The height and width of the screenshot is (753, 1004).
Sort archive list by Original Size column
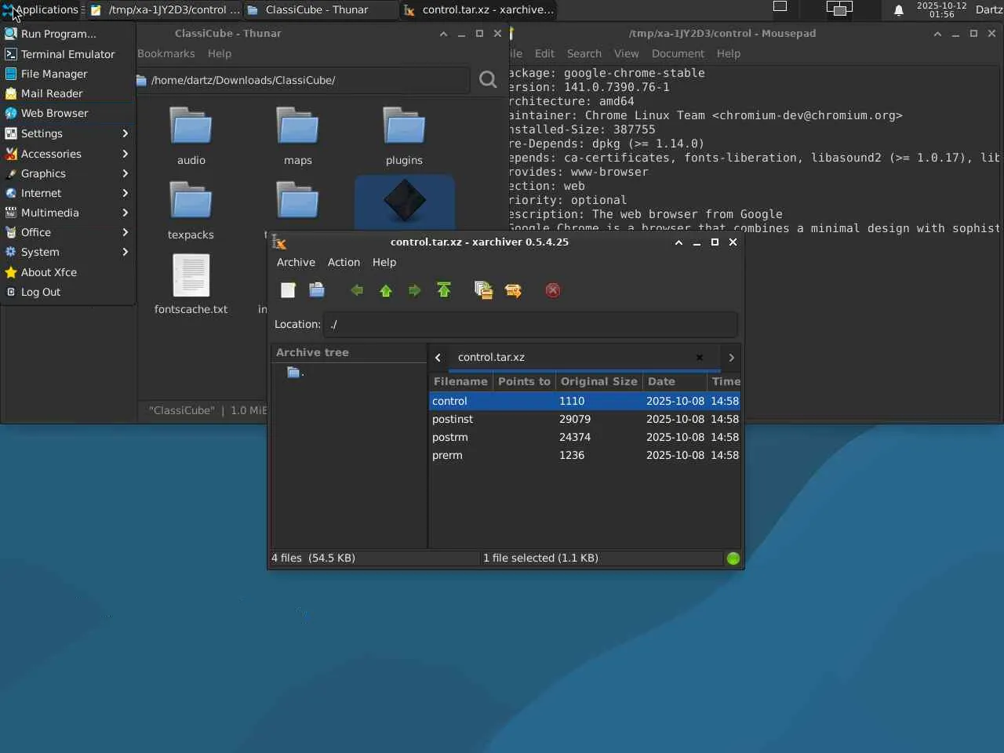point(598,381)
